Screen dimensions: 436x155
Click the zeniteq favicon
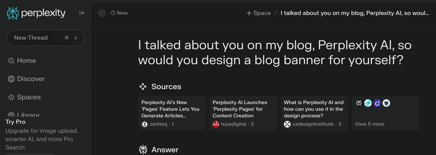point(145,124)
